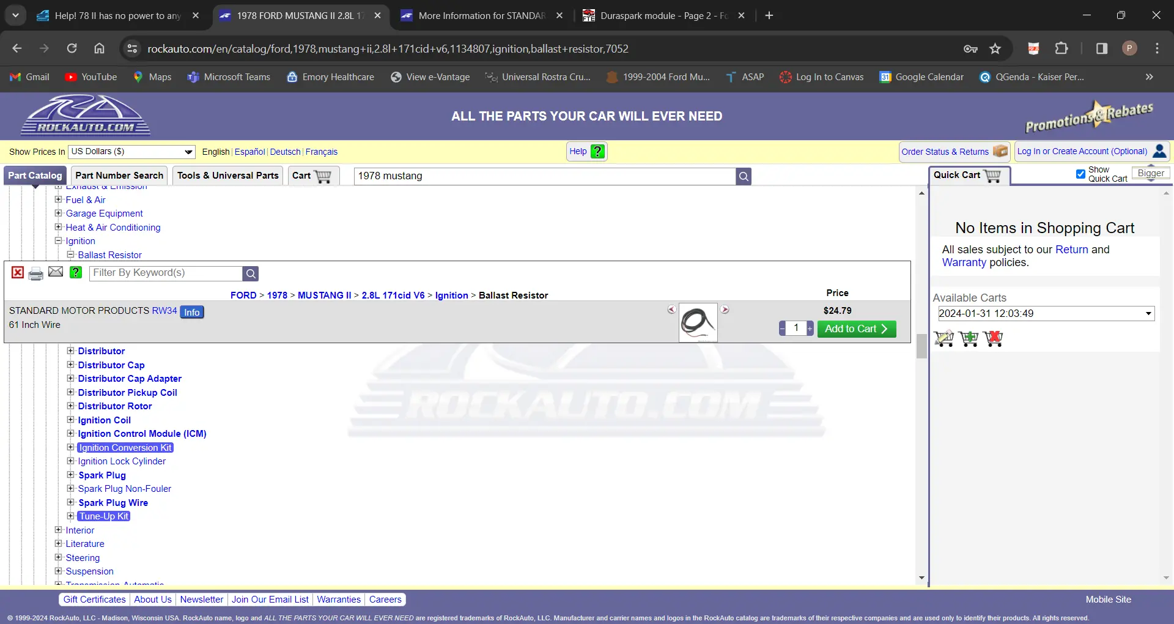The image size is (1174, 624).
Task: Expand the Steering category
Action: 59,557
